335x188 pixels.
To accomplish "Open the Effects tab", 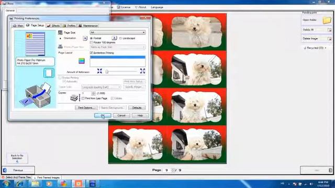I will point(53,26).
